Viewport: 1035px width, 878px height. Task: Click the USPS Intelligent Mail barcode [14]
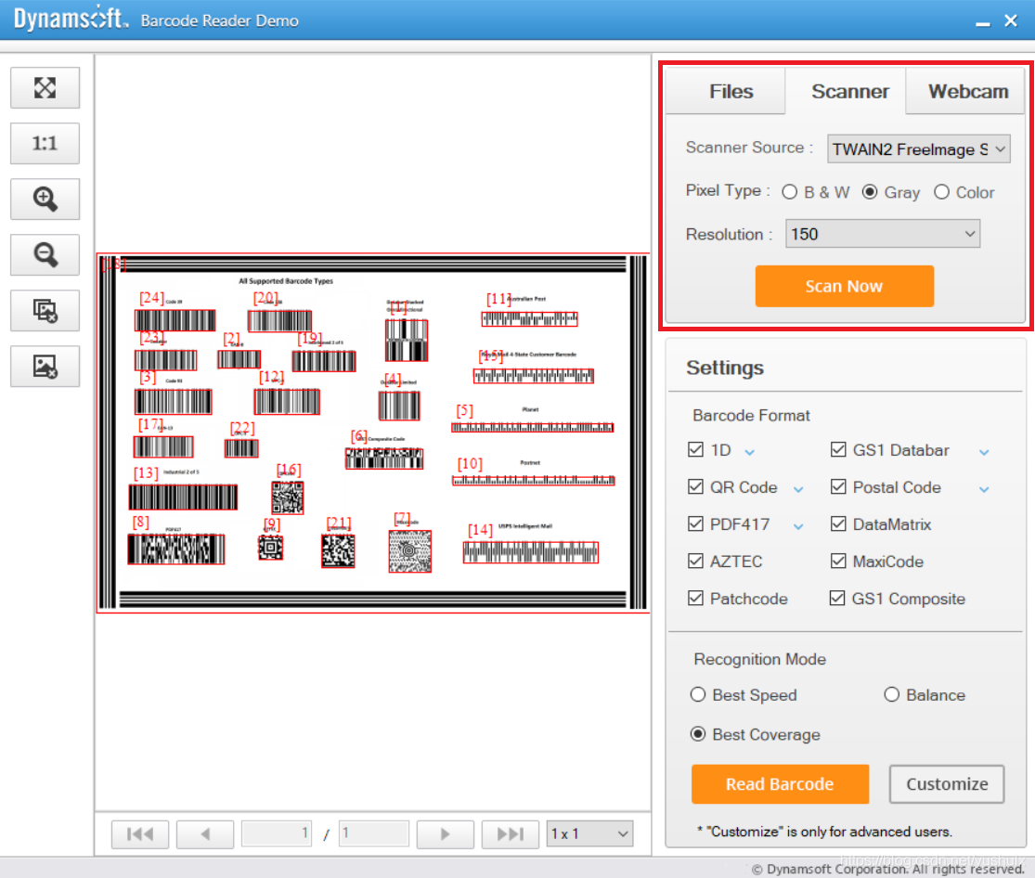click(531, 552)
